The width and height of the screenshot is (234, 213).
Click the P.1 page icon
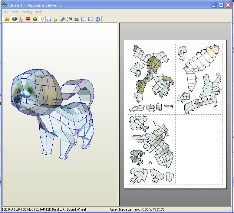pos(49,19)
